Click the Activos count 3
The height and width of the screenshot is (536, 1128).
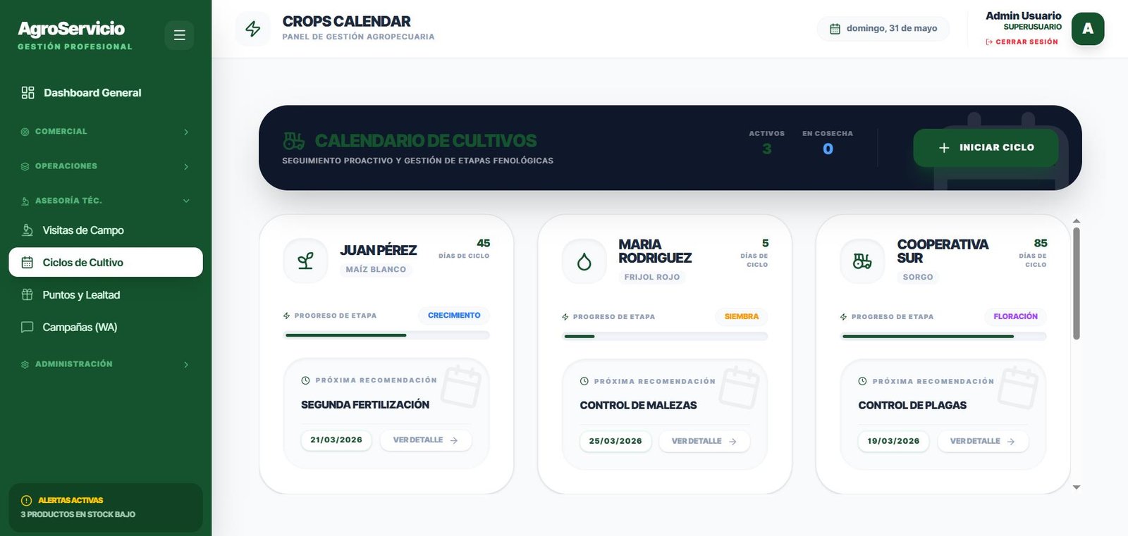point(767,149)
